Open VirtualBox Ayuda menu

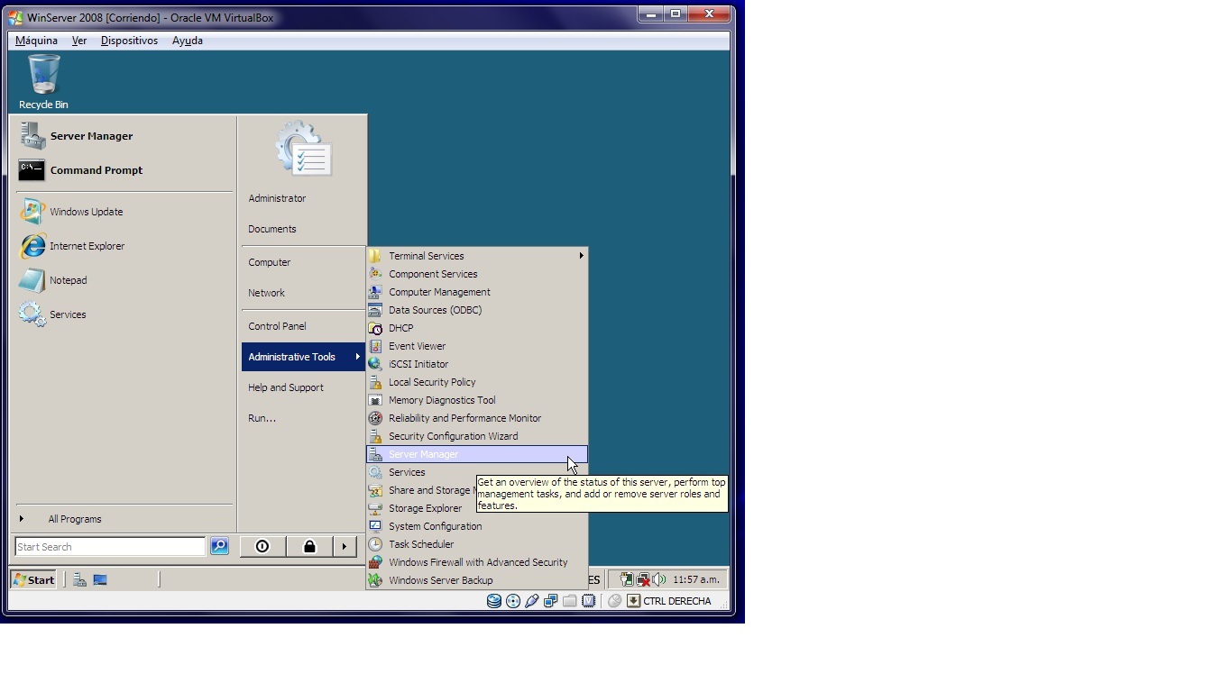pyautogui.click(x=188, y=41)
